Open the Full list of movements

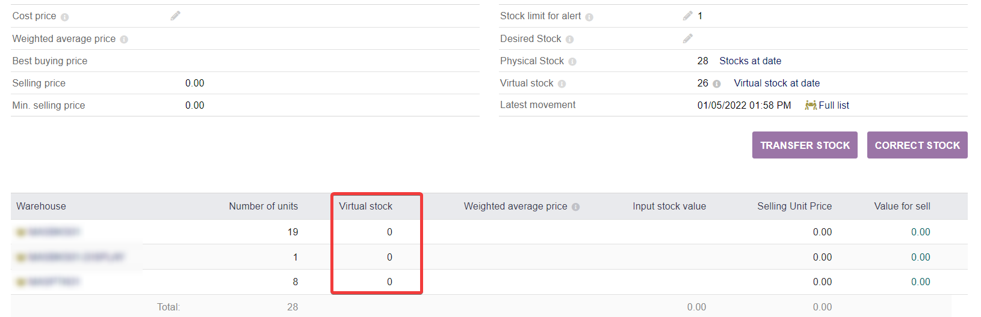[834, 105]
